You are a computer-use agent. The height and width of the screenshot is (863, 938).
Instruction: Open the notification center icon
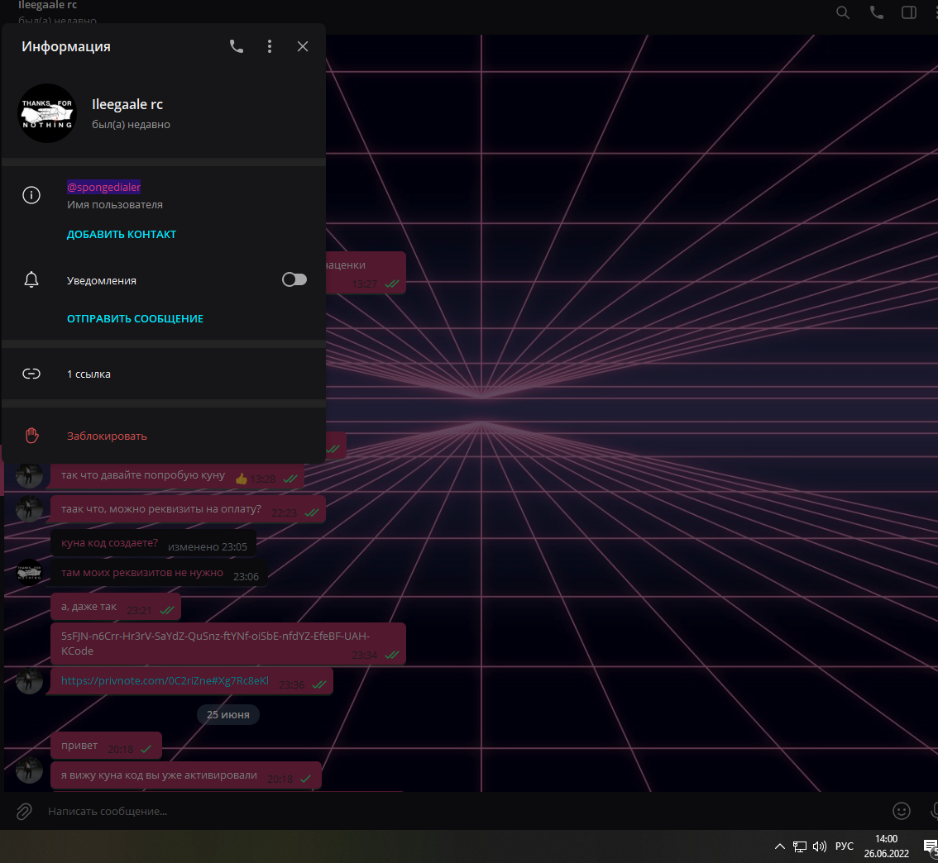pos(931,846)
